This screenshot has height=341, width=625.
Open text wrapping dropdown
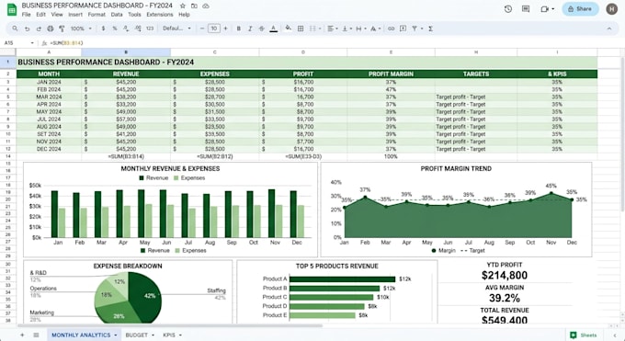pyautogui.click(x=360, y=28)
